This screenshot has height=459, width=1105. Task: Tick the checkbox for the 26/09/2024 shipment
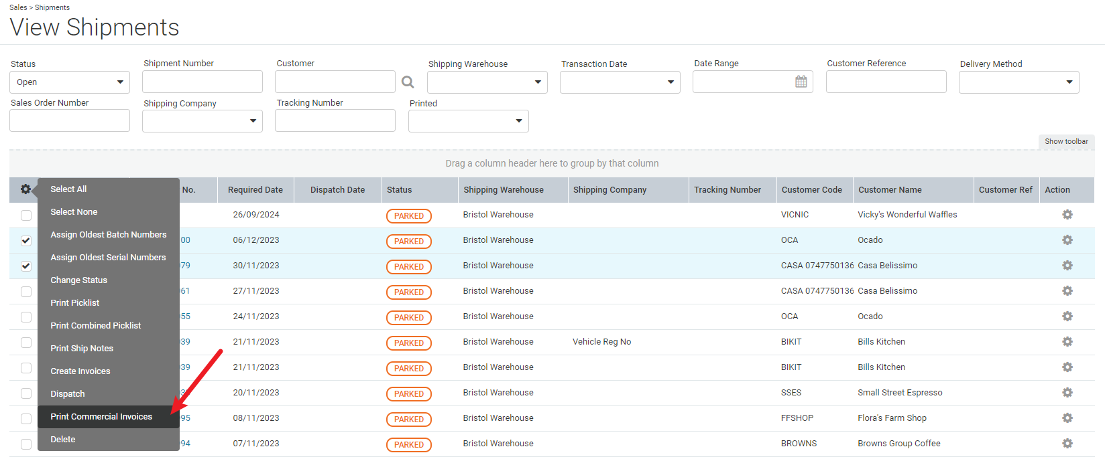point(26,215)
